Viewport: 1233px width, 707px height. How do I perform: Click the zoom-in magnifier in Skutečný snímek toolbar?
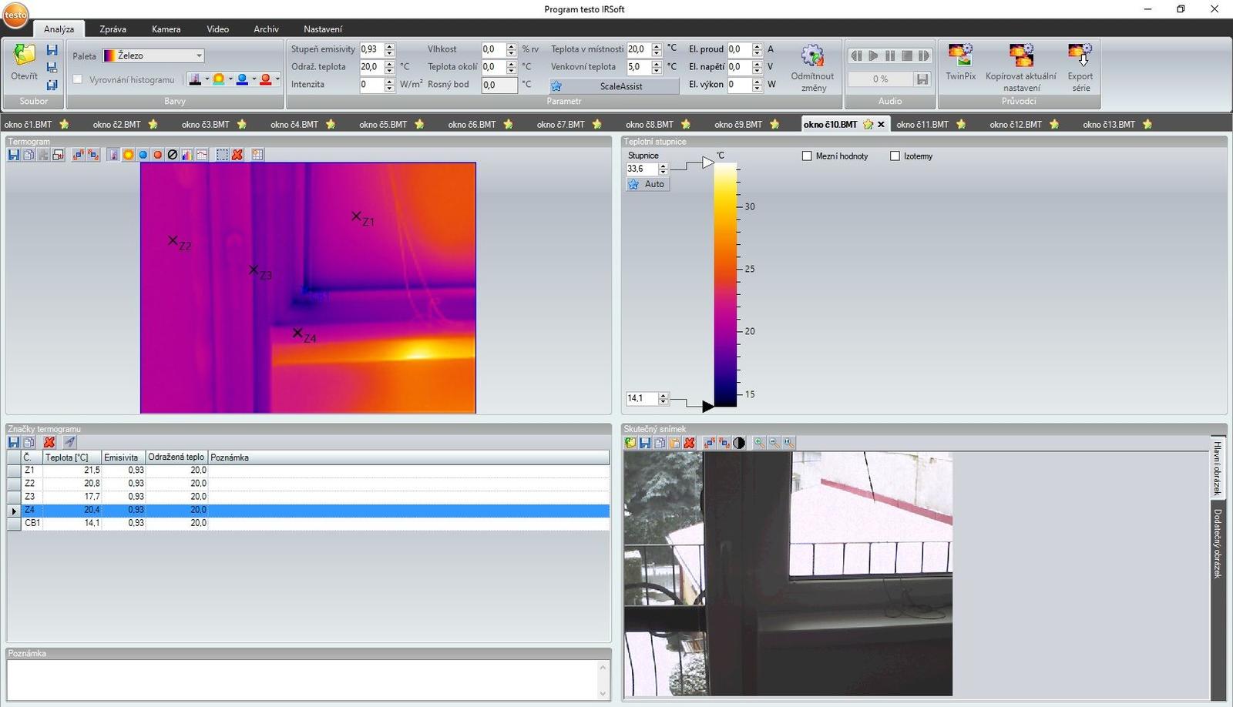tap(759, 443)
